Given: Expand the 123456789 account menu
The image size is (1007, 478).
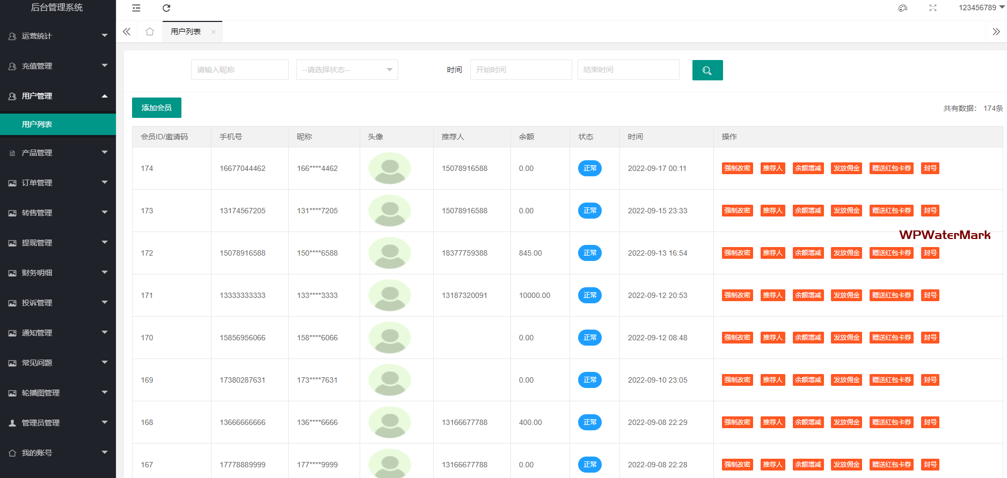Looking at the screenshot, I should click(x=981, y=8).
